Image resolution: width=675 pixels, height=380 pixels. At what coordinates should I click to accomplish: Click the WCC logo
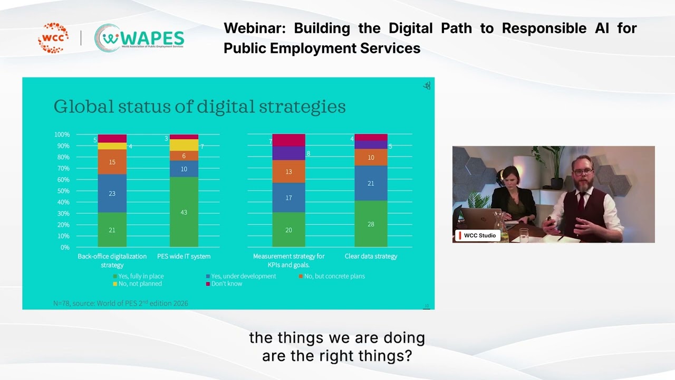point(54,38)
